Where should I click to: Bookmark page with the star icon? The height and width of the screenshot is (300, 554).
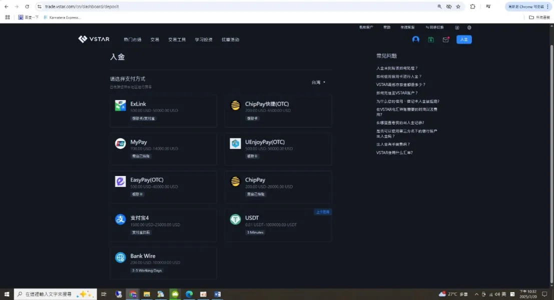pyautogui.click(x=458, y=6)
